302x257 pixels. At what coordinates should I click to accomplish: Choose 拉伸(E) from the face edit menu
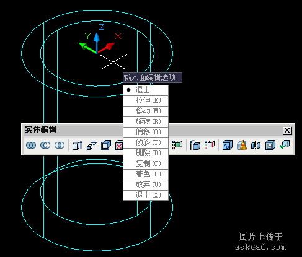tap(146, 101)
